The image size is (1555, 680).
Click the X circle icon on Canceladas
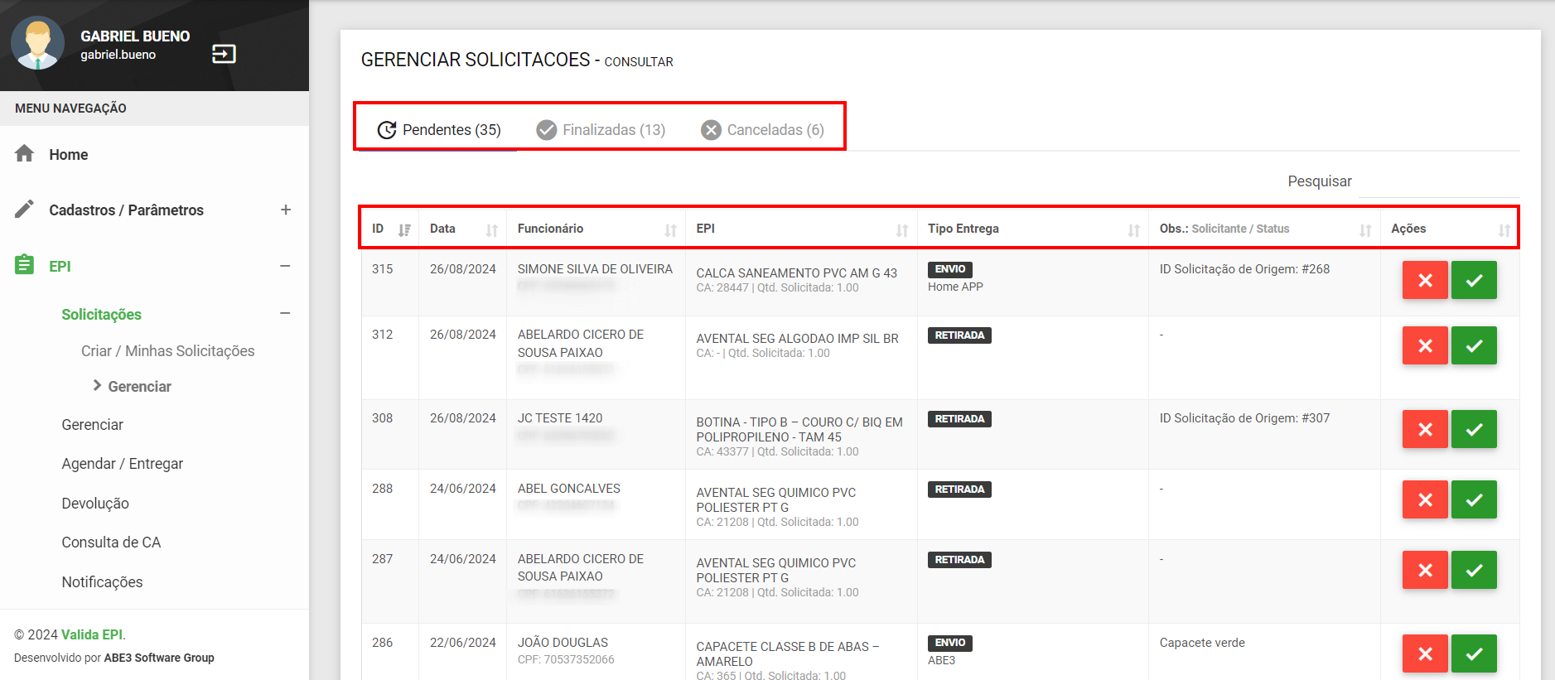711,130
